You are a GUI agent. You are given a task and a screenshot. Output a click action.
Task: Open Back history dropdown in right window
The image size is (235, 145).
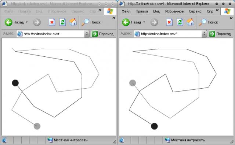click(144, 22)
